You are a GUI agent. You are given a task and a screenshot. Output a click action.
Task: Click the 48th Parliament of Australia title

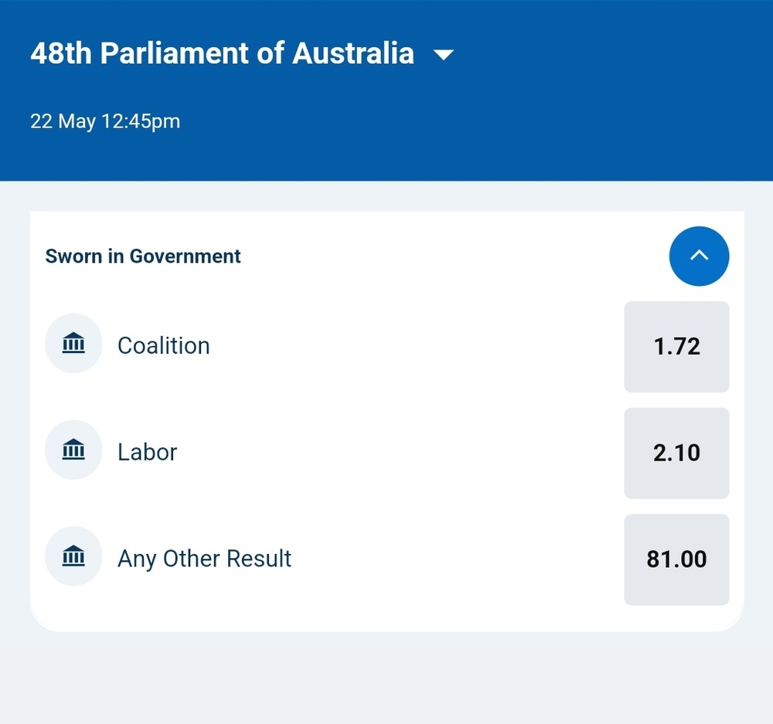[x=222, y=53]
